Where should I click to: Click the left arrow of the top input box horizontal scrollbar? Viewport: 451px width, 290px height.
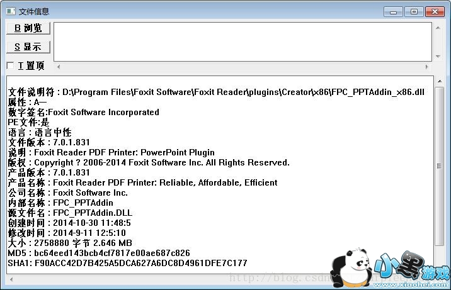point(59,67)
